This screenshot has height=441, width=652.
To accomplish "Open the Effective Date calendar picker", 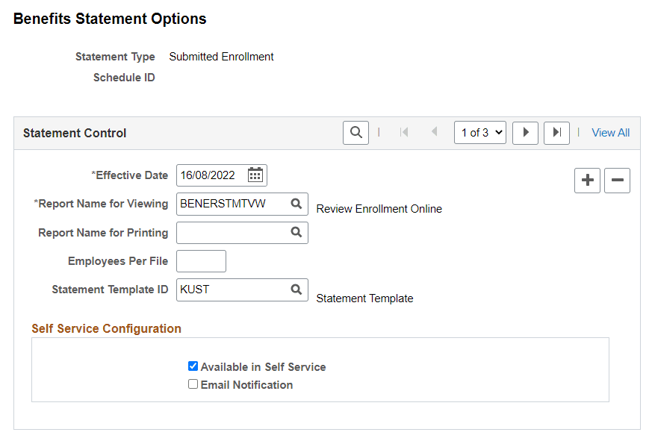I will [x=255, y=175].
